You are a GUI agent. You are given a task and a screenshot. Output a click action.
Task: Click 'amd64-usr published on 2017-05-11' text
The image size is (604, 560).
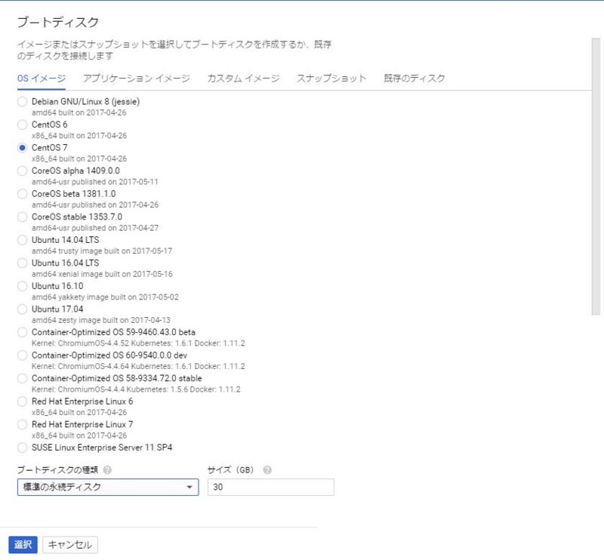click(x=95, y=182)
